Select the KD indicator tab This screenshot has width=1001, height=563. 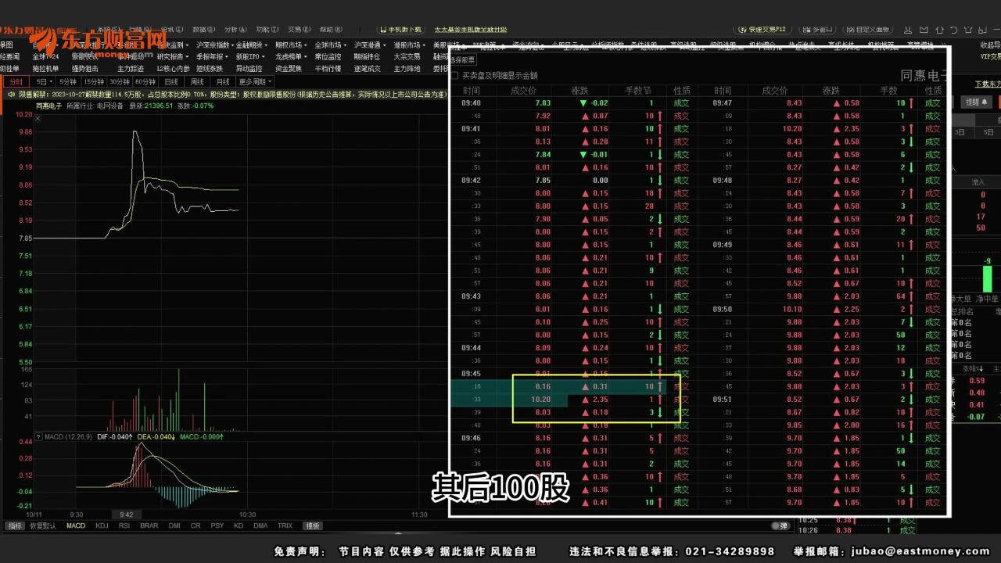click(238, 525)
